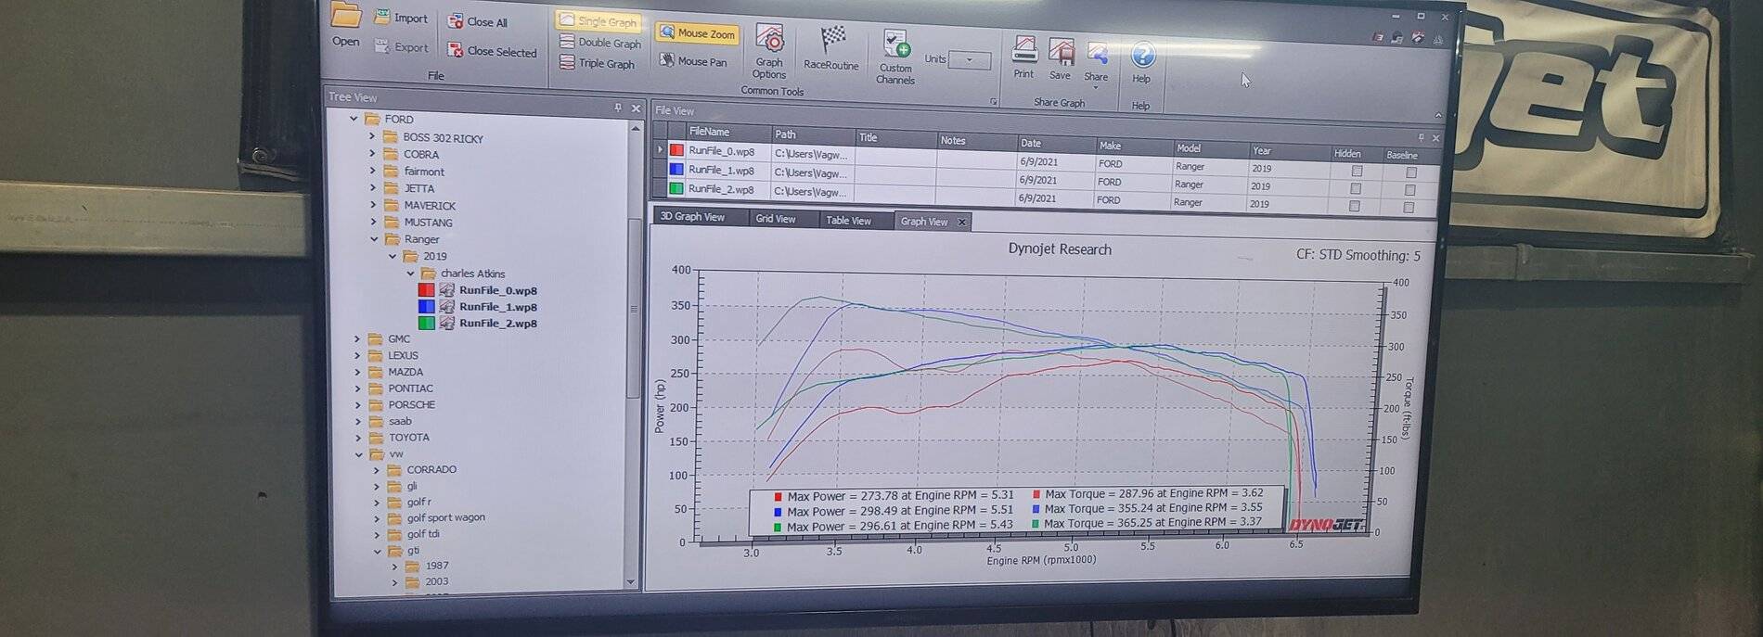1763x637 pixels.
Task: Close the File View panel
Action: [x=1435, y=138]
